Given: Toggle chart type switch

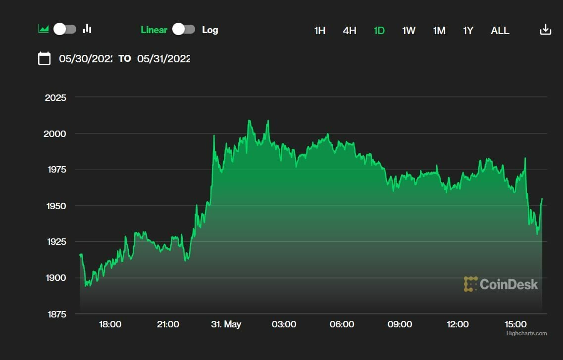Looking at the screenshot, I should (x=65, y=29).
